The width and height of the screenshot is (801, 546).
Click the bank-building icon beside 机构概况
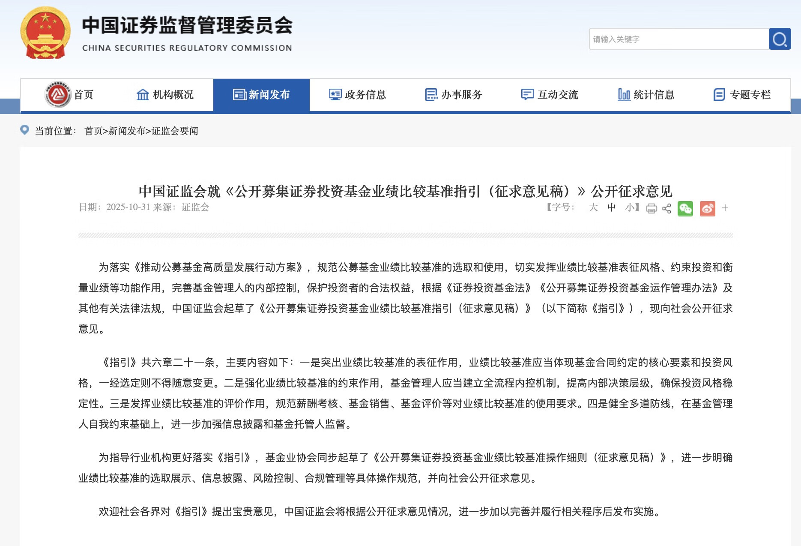143,95
